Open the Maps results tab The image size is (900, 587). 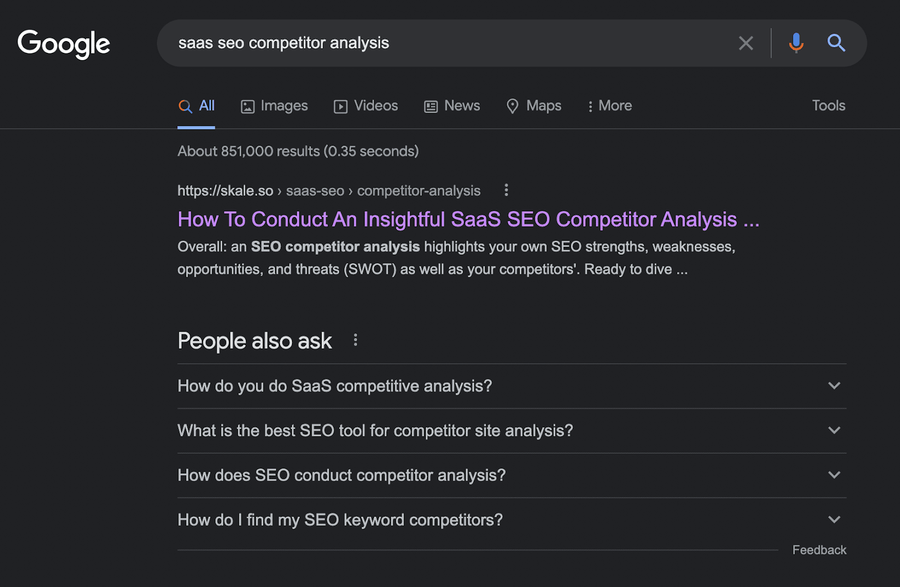(x=534, y=106)
